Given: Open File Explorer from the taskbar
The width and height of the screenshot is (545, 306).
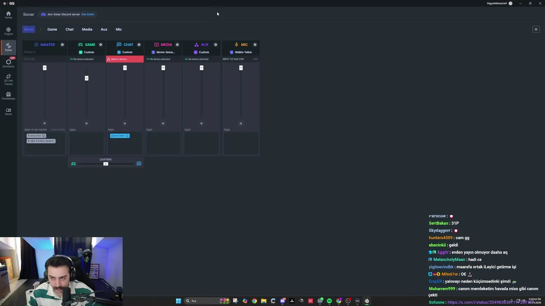Looking at the screenshot, I should pos(264,301).
